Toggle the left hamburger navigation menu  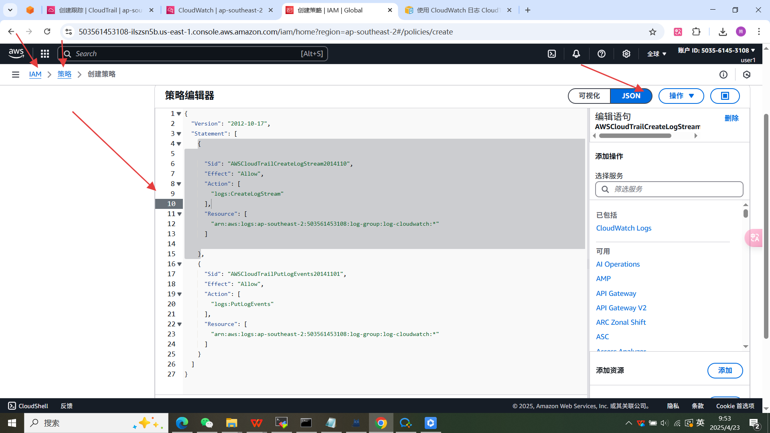16,75
